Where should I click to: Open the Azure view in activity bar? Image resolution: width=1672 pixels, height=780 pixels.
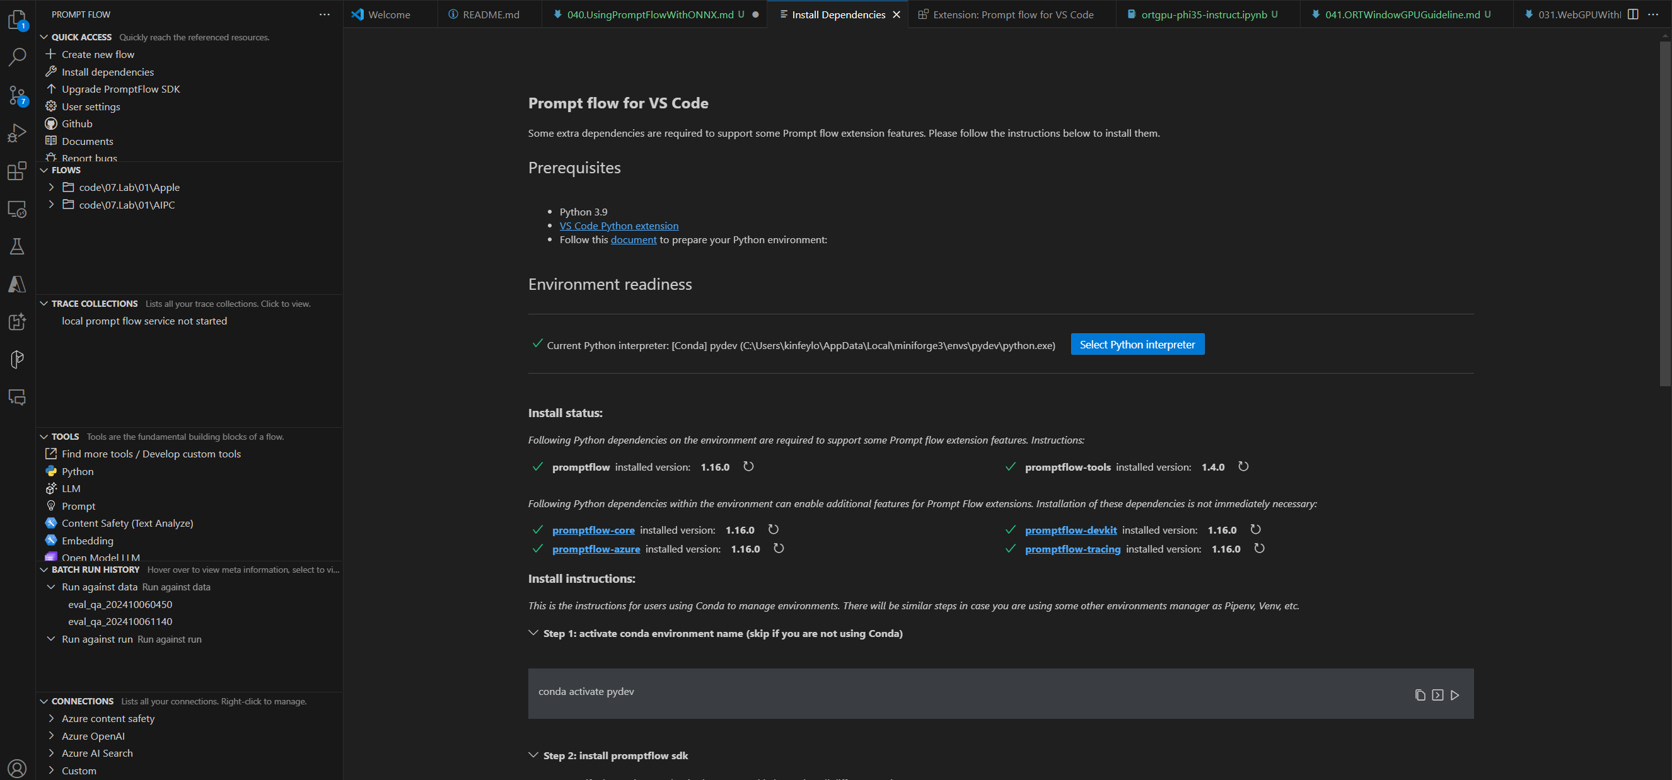17,284
